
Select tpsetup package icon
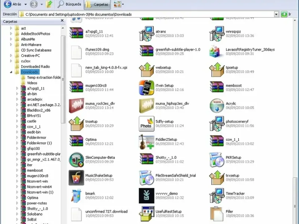pos(217,69)
